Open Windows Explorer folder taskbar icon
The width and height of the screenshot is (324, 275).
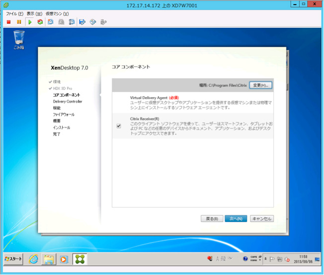pos(49,259)
